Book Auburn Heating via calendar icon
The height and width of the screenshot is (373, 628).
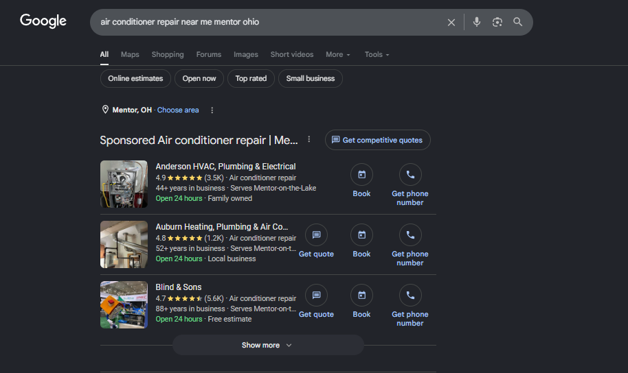coord(361,234)
